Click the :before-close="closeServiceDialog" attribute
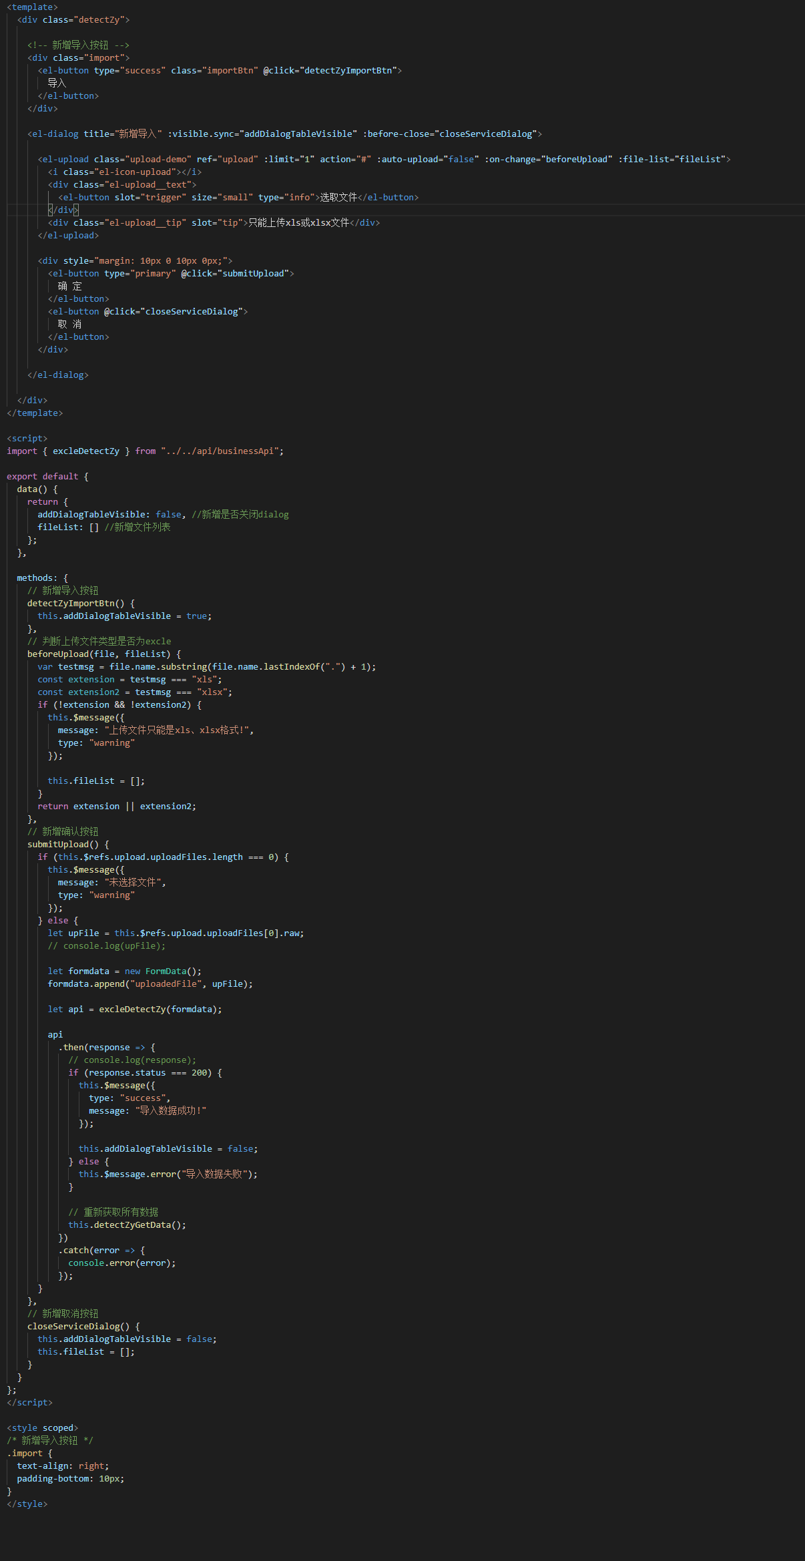 pos(450,134)
